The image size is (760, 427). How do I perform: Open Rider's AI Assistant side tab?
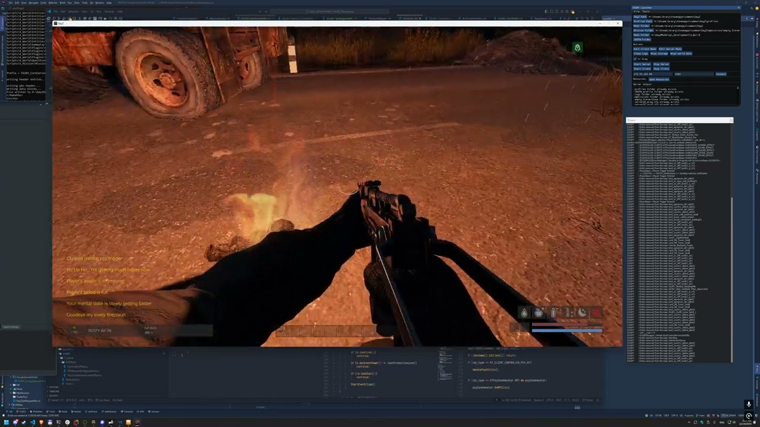757,60
